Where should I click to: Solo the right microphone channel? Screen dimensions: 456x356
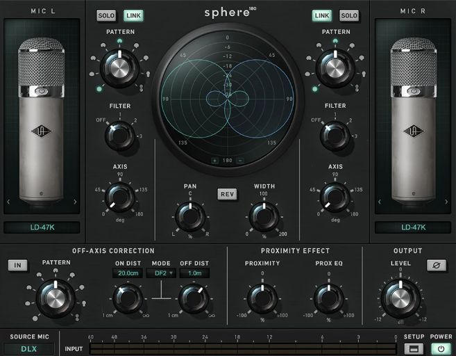(x=349, y=15)
